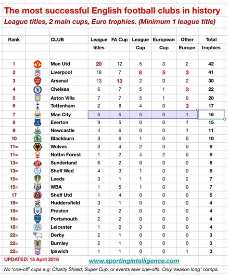Select the European Cup column header

click(164, 43)
